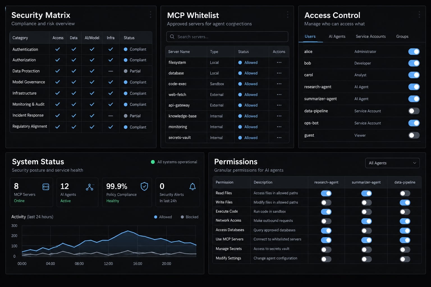Click the Use MCP Servers permission label

pyautogui.click(x=230, y=239)
